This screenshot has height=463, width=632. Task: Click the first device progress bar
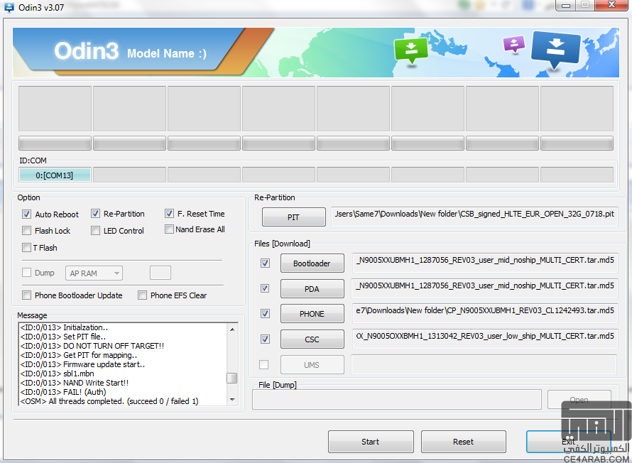tap(55, 143)
